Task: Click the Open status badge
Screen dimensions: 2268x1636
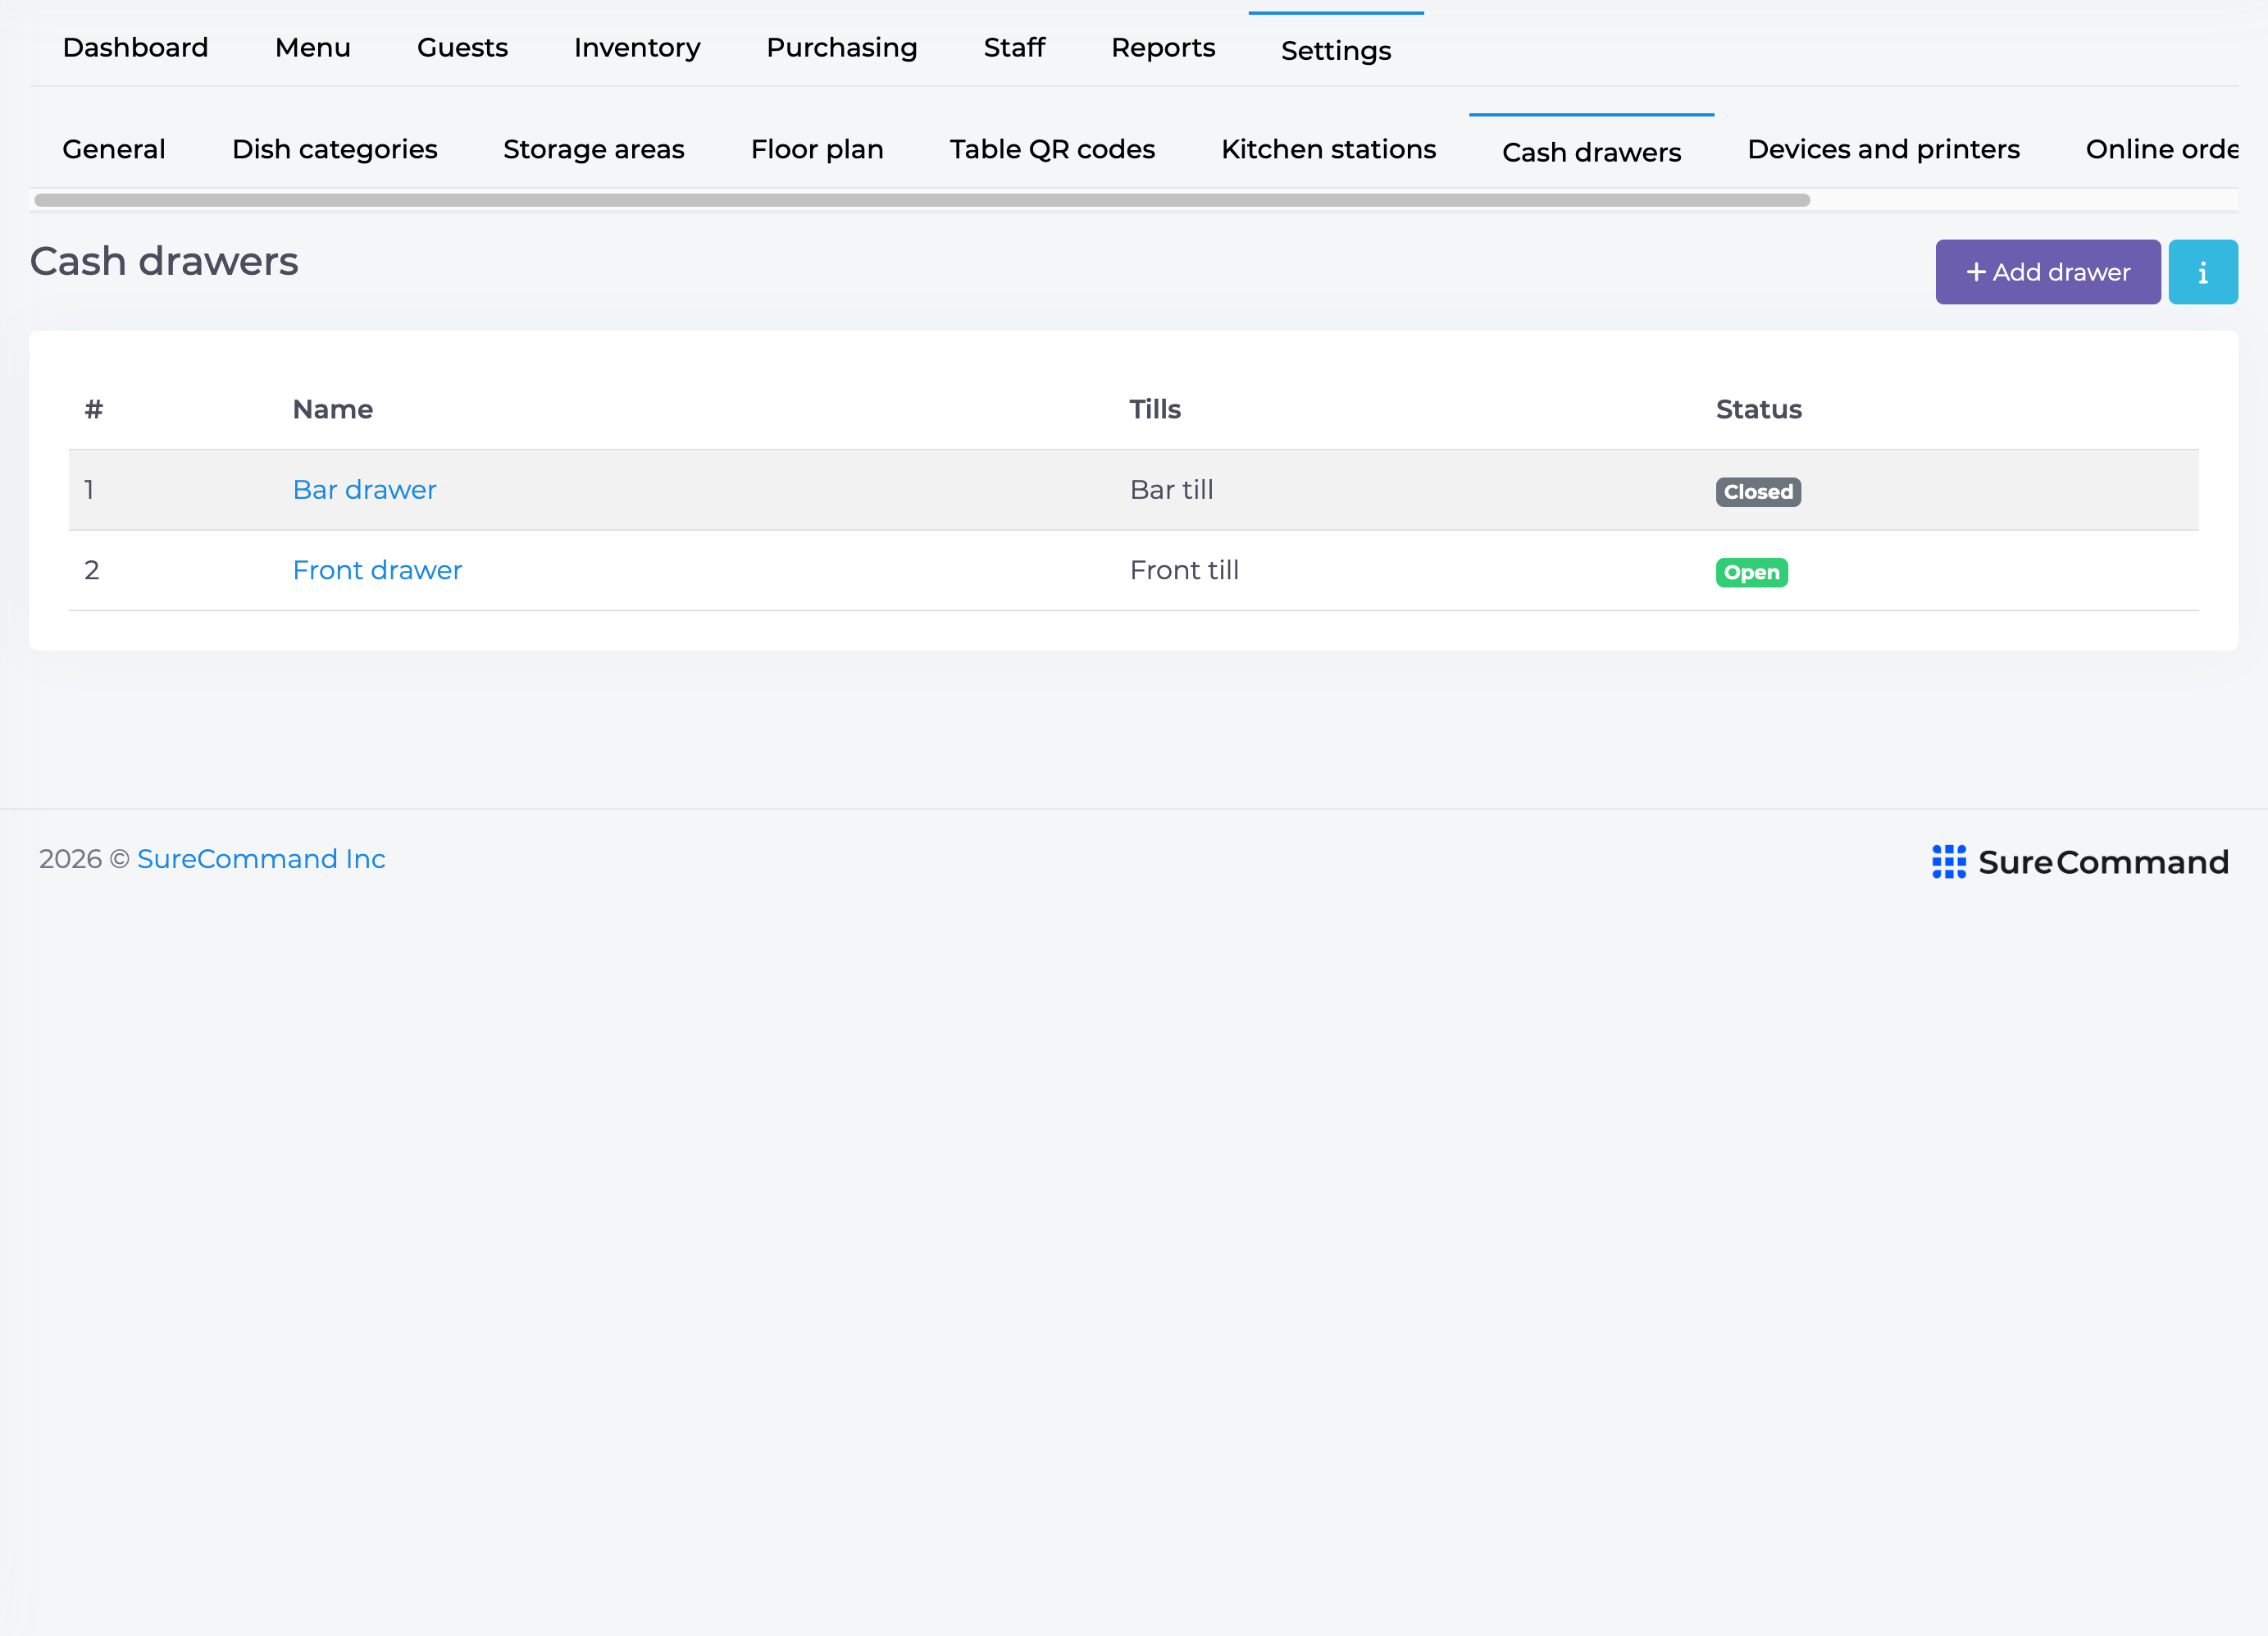Action: point(1751,573)
